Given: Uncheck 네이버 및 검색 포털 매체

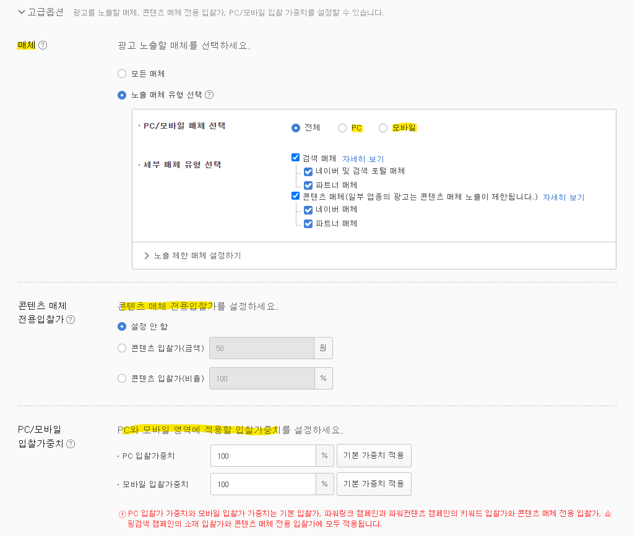Looking at the screenshot, I should 308,171.
